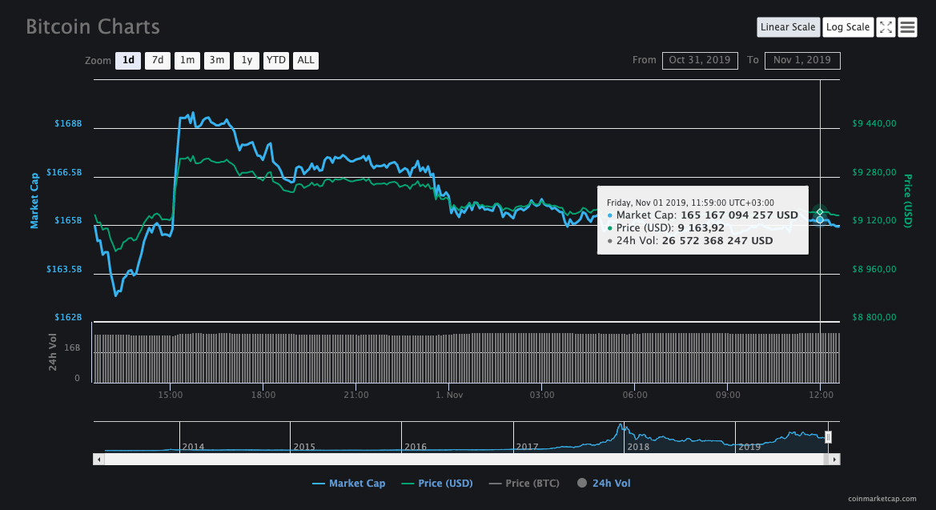Click the coinmarketcap.com credit link
936x510 pixels.
point(882,499)
